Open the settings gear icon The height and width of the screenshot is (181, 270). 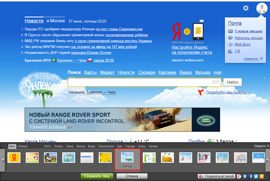click(246, 8)
